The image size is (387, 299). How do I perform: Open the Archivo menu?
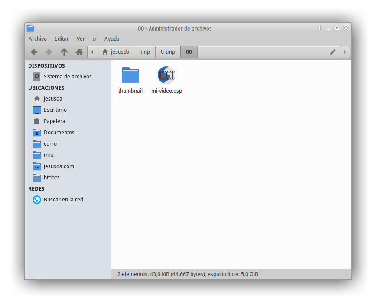click(38, 39)
